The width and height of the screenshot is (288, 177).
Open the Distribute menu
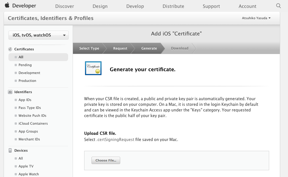173,6
